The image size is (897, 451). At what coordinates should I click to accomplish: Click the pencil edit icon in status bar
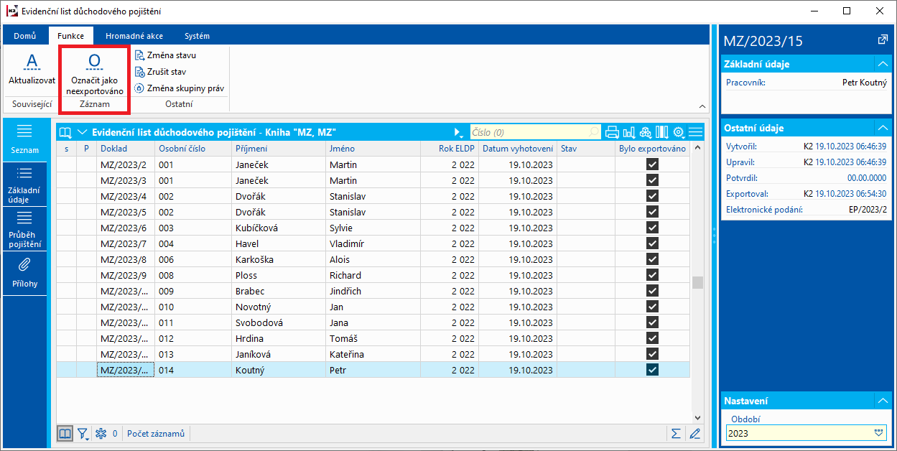coord(694,433)
